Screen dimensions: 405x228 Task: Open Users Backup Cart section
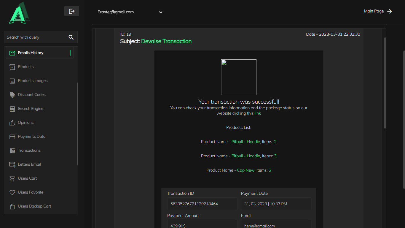click(x=34, y=206)
